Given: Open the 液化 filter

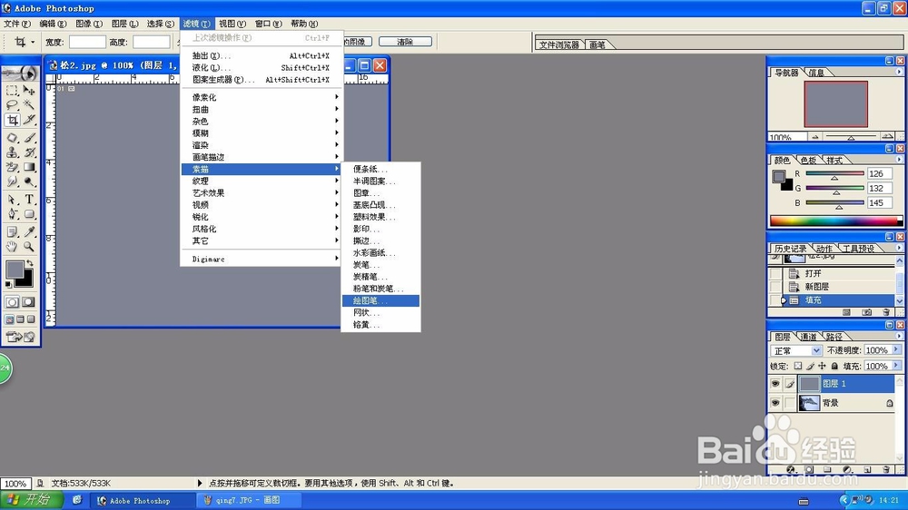Looking at the screenshot, I should [262, 68].
